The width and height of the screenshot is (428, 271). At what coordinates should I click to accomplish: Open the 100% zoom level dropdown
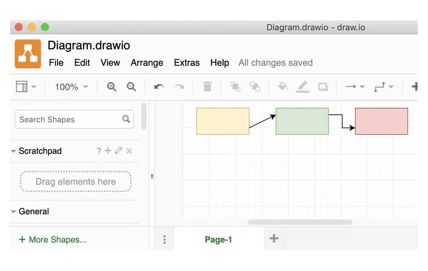[x=71, y=87]
